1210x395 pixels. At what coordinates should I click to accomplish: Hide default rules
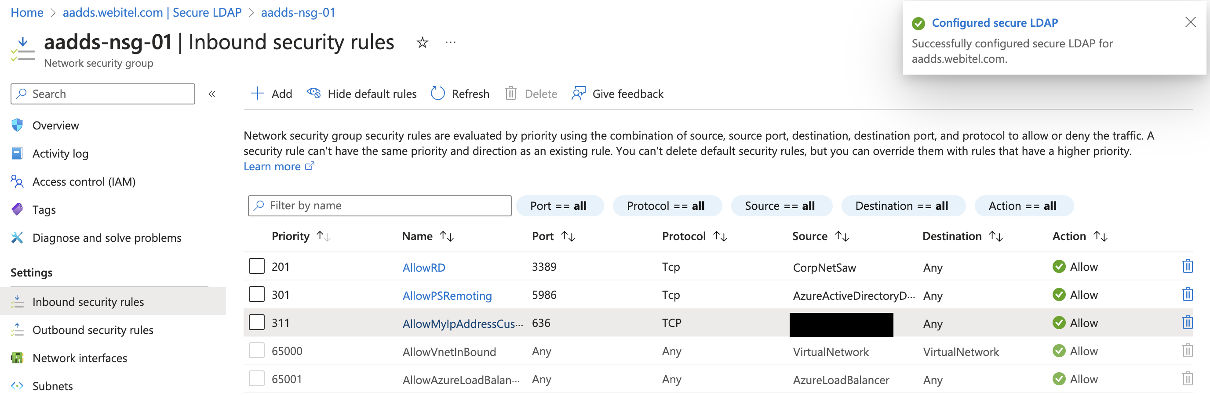point(361,94)
